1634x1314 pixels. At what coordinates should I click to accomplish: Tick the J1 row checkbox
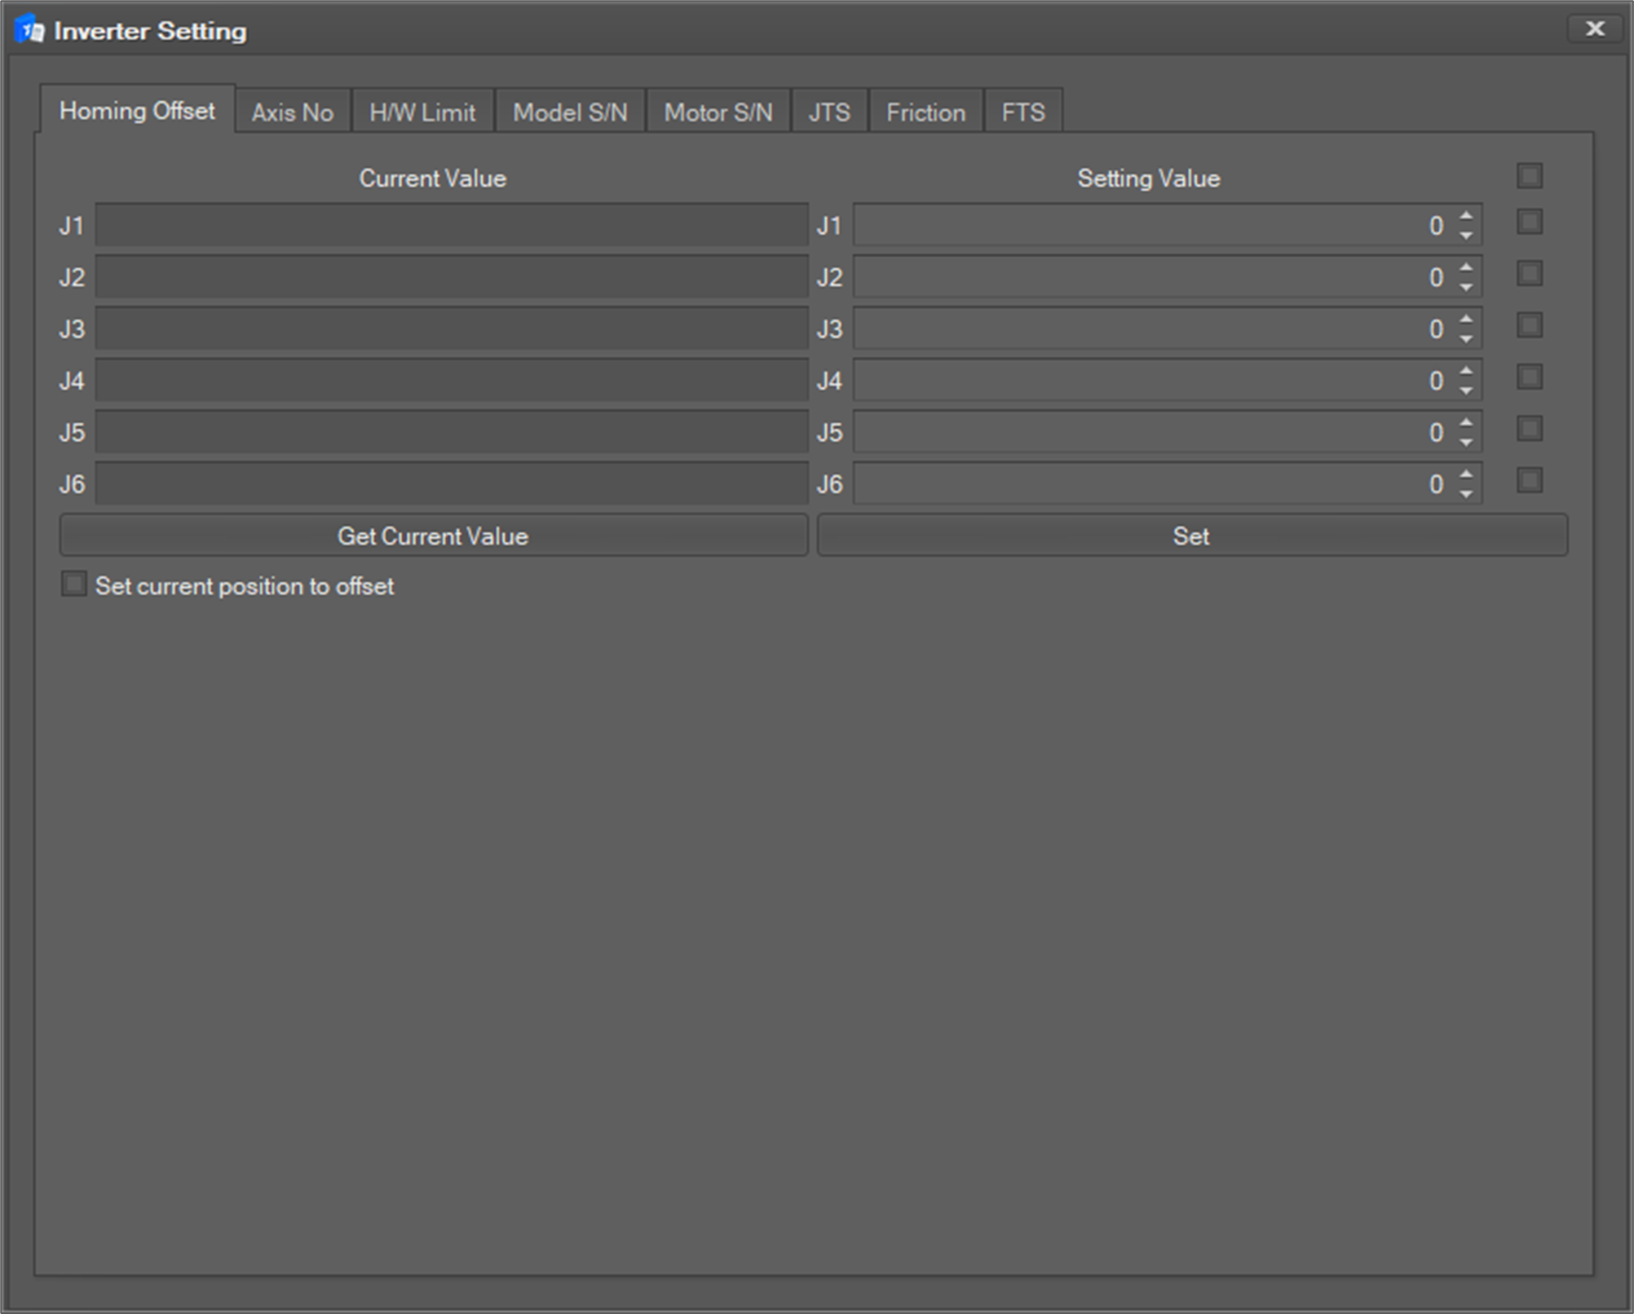pyautogui.click(x=1529, y=223)
